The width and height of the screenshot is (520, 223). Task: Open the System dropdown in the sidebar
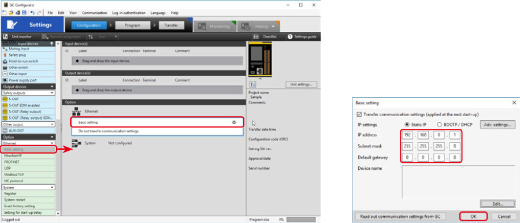pyautogui.click(x=28, y=188)
